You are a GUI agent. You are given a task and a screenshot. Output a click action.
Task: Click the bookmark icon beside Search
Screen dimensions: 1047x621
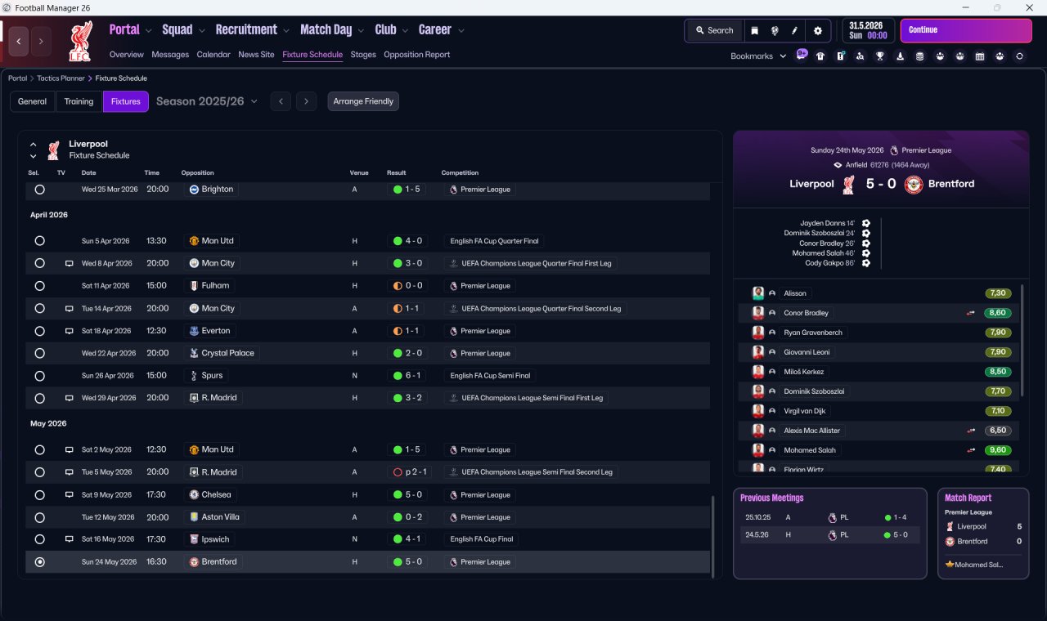point(754,30)
